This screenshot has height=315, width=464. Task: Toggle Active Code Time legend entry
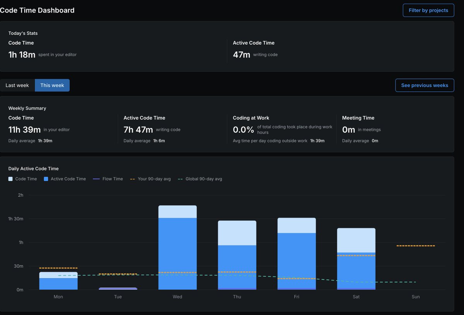pos(65,179)
